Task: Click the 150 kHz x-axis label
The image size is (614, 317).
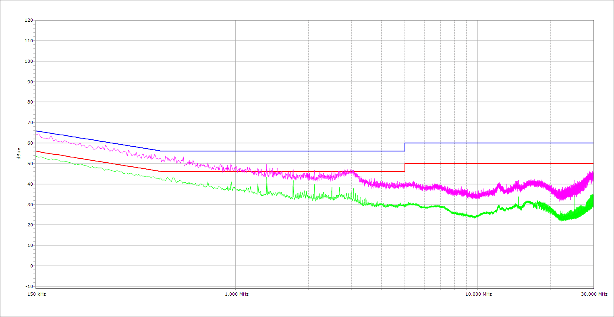Action: pos(37,294)
